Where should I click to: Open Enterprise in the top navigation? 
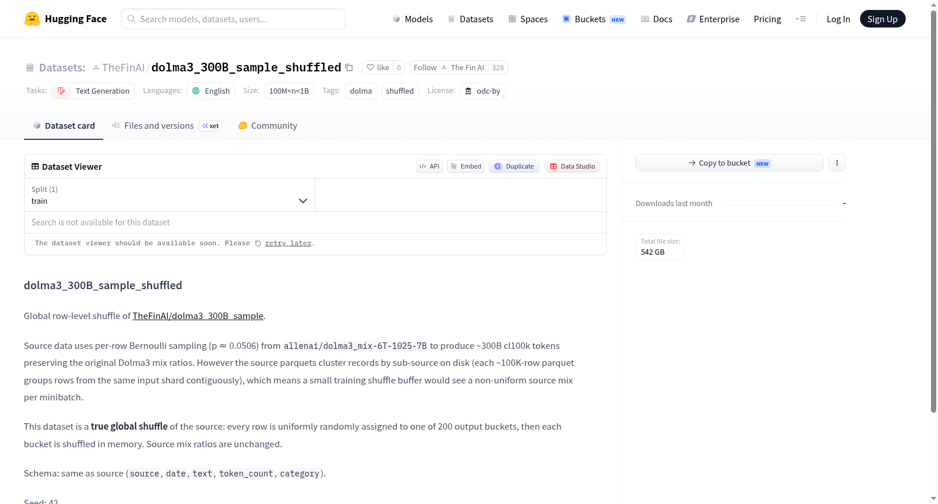point(713,19)
